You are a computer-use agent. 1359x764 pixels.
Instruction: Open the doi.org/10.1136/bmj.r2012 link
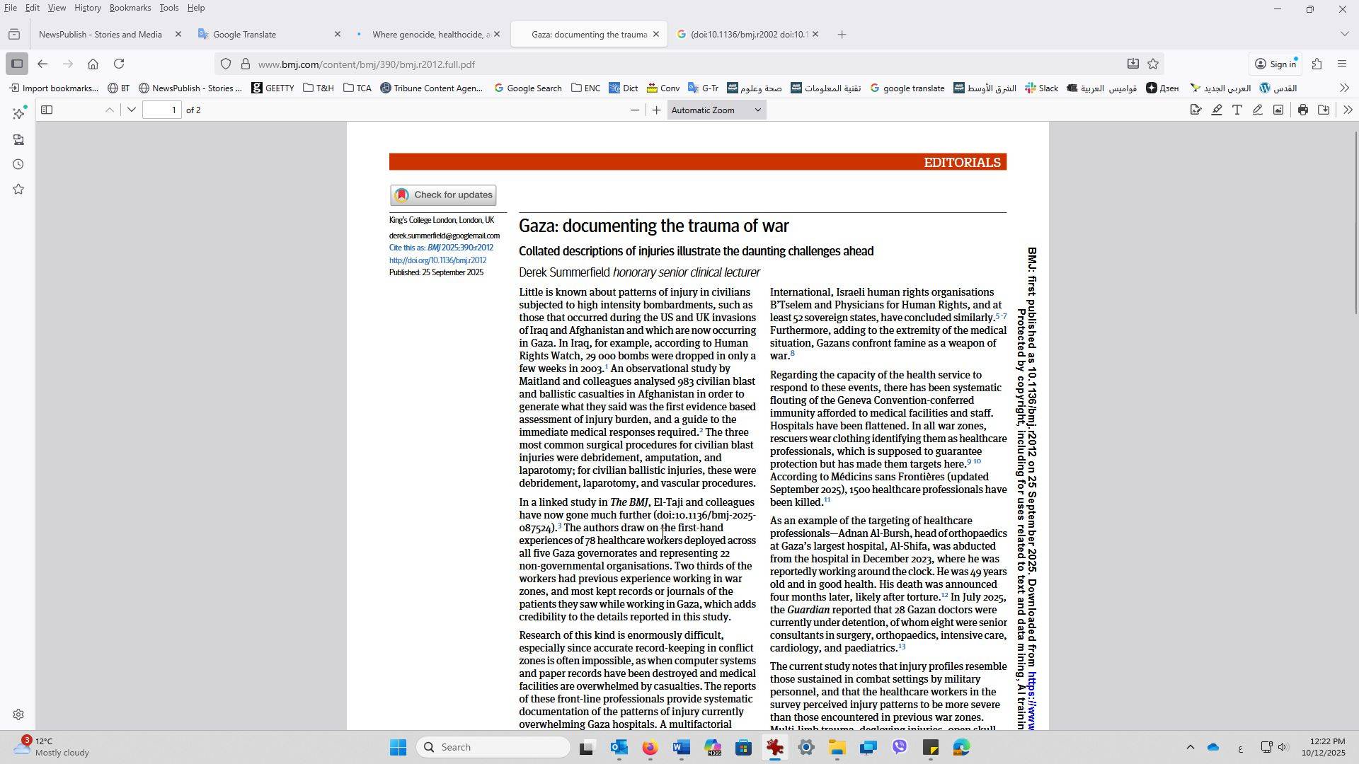[437, 260]
